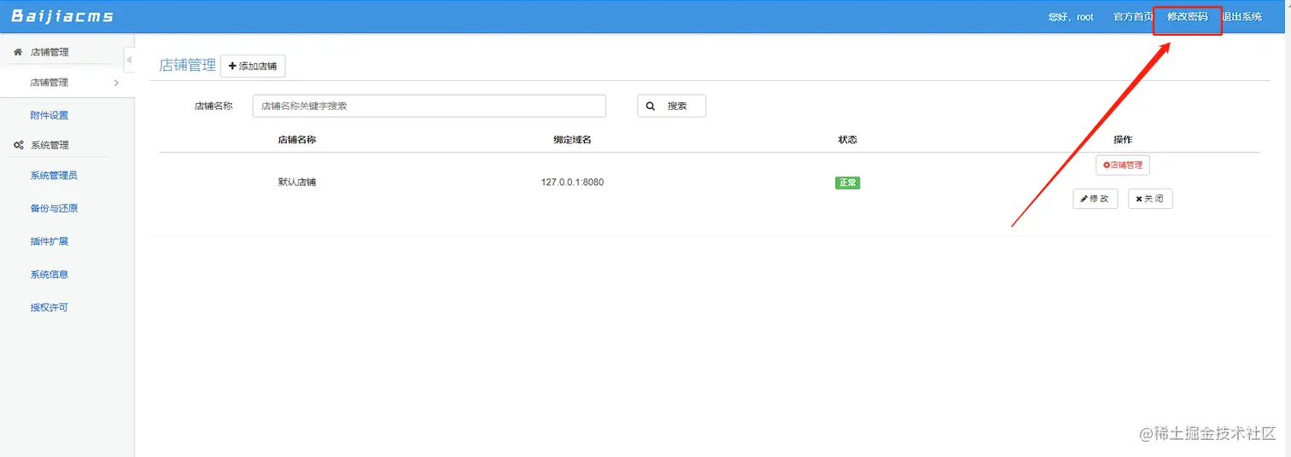1291x457 pixels.
Task: Click the 操作 column header
Action: tap(1123, 139)
